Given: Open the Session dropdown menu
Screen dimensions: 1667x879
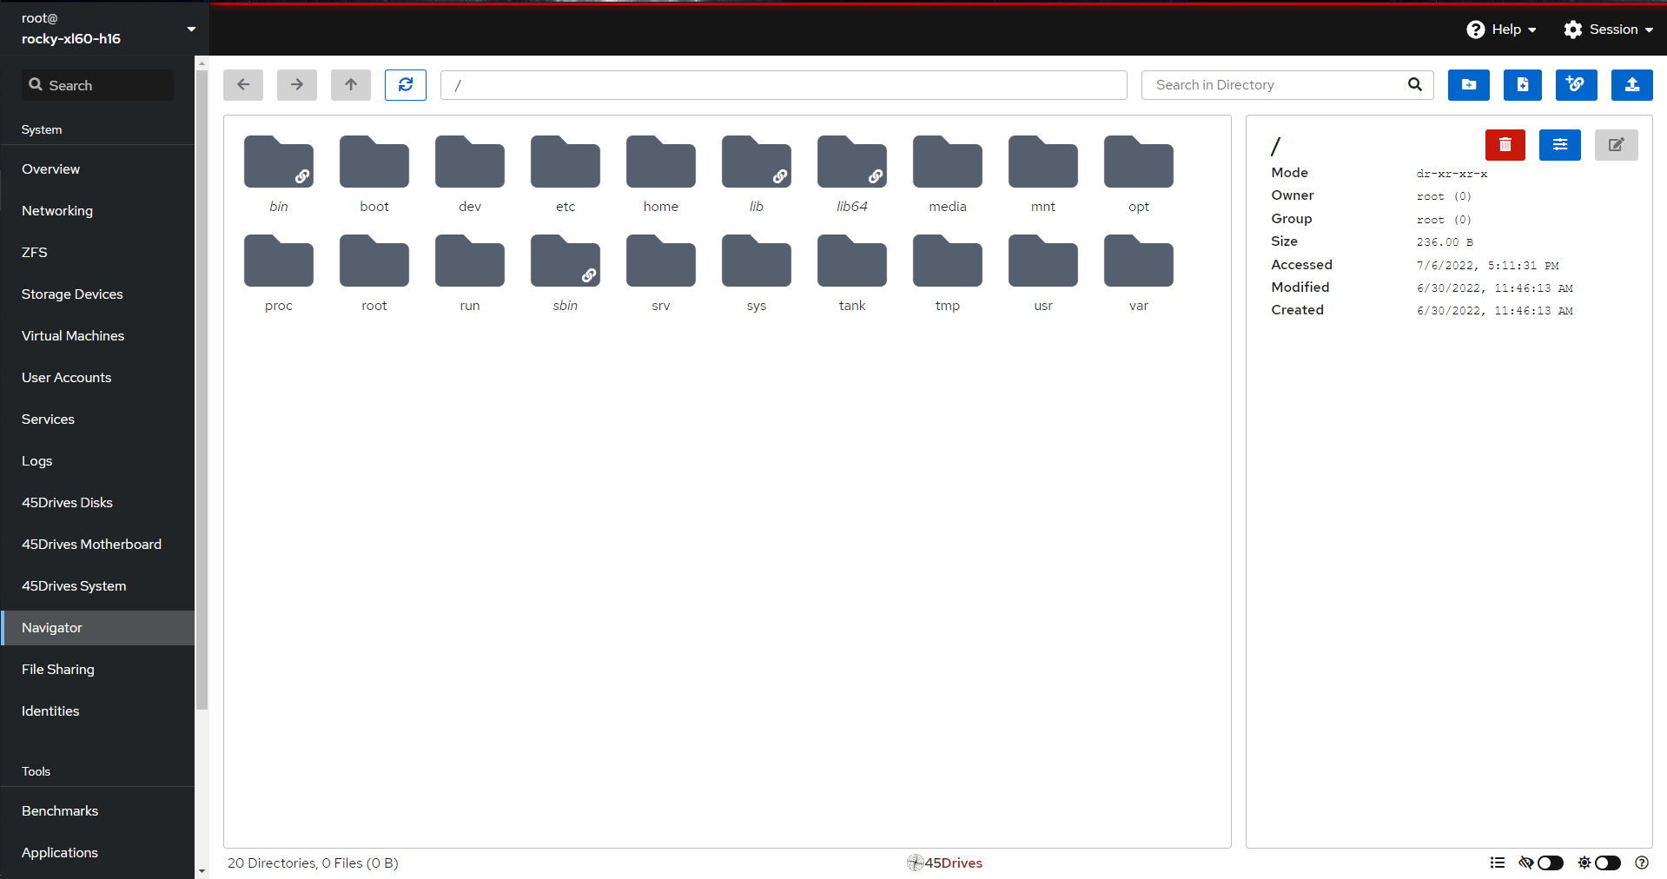Looking at the screenshot, I should pyautogui.click(x=1609, y=30).
